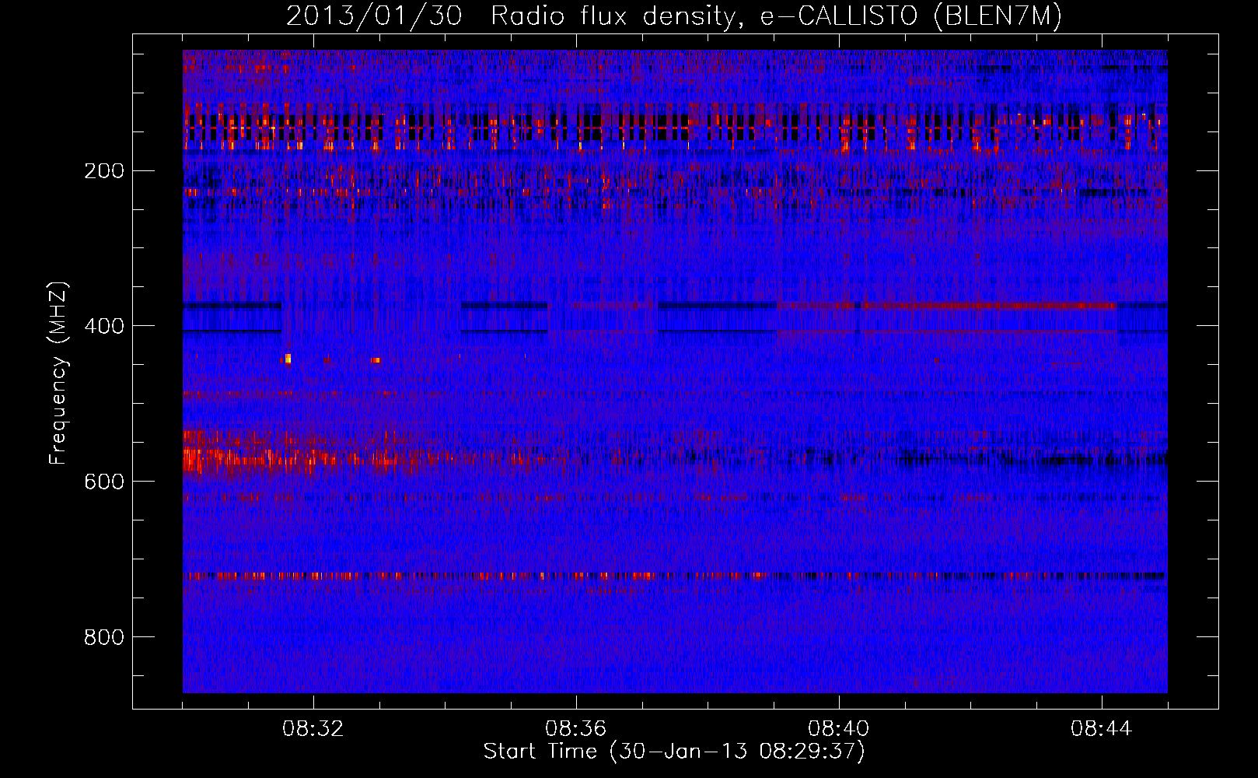Screen dimensions: 1258x778
Task: Select the 800 frequency tick label
Action: [x=104, y=637]
